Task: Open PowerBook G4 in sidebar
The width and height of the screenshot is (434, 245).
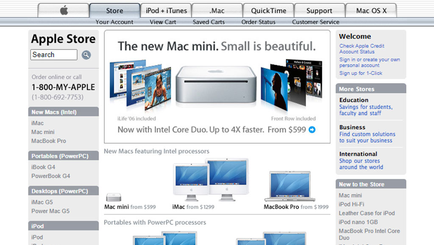Action: click(x=50, y=176)
